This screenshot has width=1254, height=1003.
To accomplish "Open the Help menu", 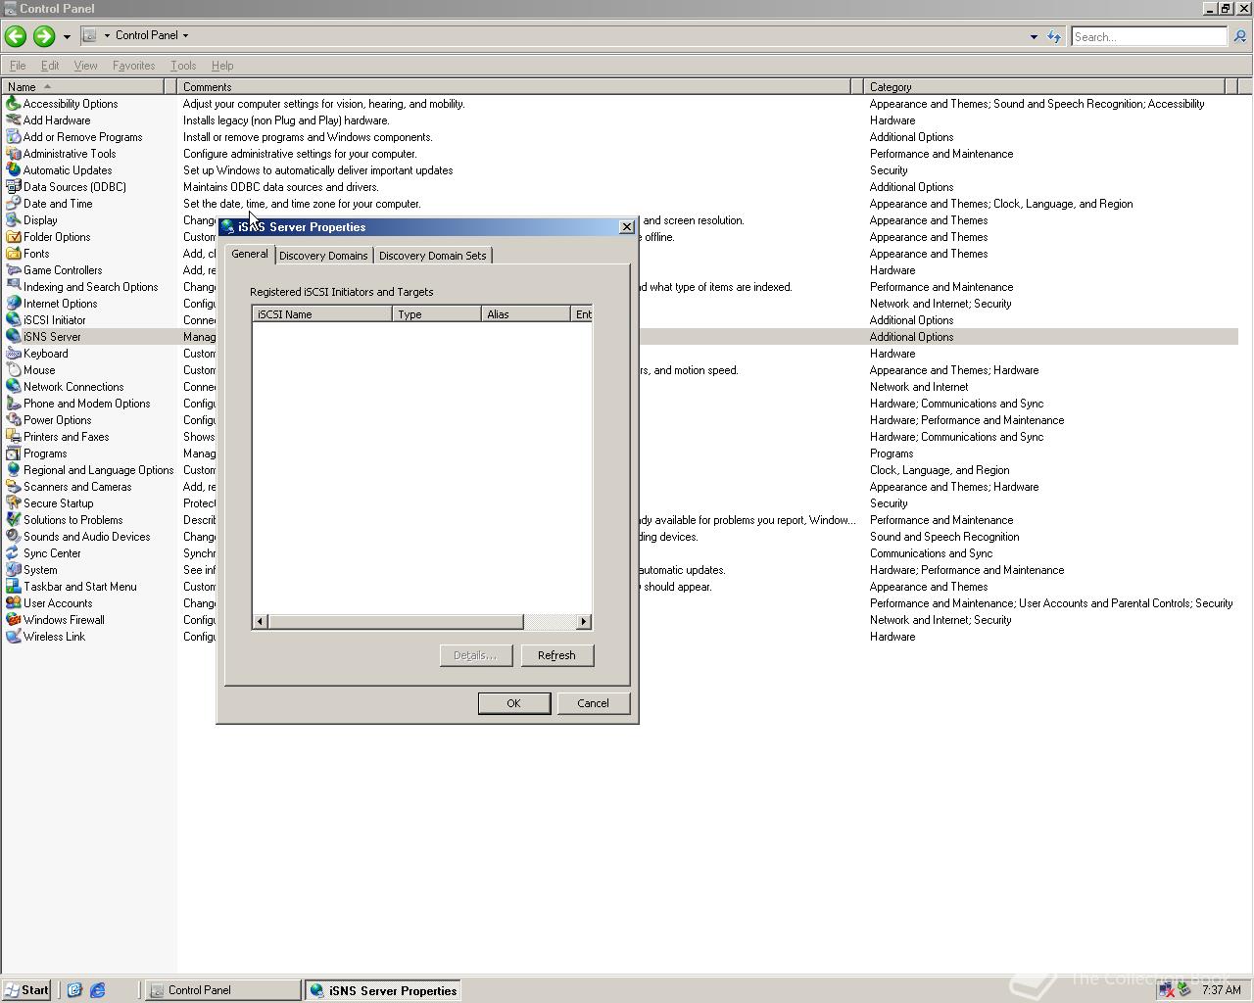I will pos(222,66).
